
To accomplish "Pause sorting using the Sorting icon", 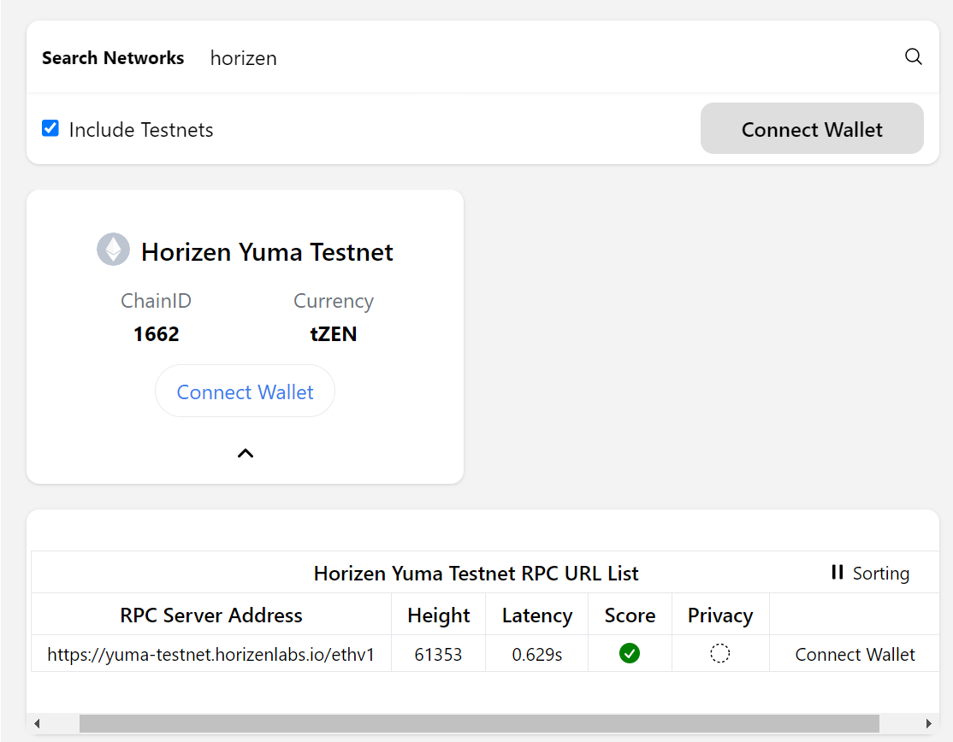I will pyautogui.click(x=837, y=573).
